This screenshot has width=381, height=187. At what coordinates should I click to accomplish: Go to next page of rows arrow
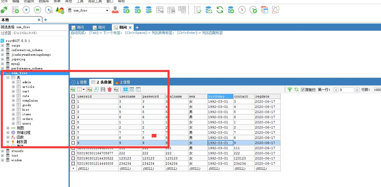(357, 90)
